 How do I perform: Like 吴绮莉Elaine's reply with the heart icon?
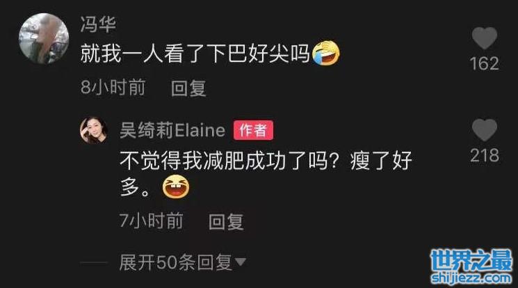pos(485,130)
